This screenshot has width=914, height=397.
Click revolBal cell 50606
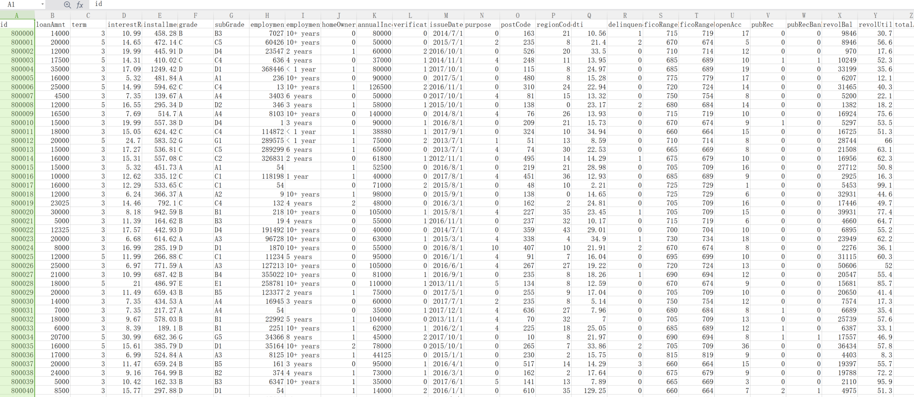tap(839, 265)
